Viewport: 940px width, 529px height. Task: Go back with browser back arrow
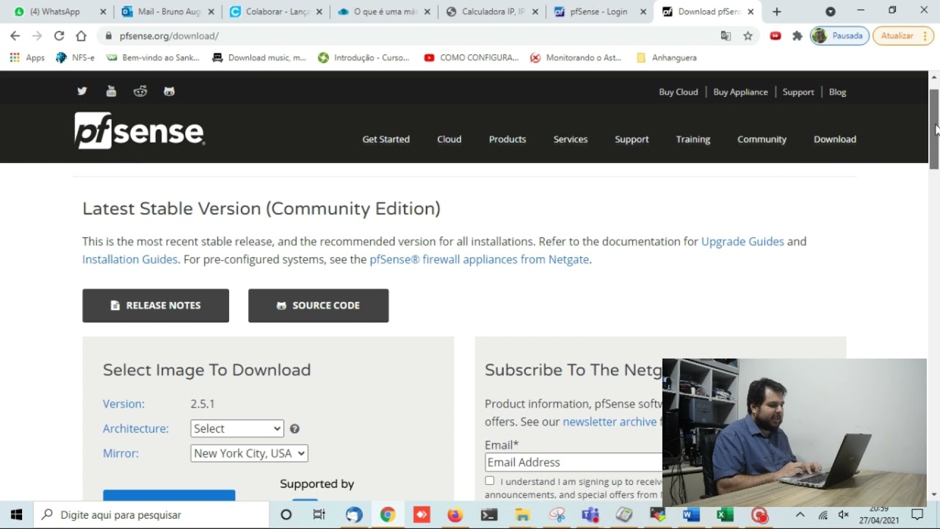tap(15, 35)
